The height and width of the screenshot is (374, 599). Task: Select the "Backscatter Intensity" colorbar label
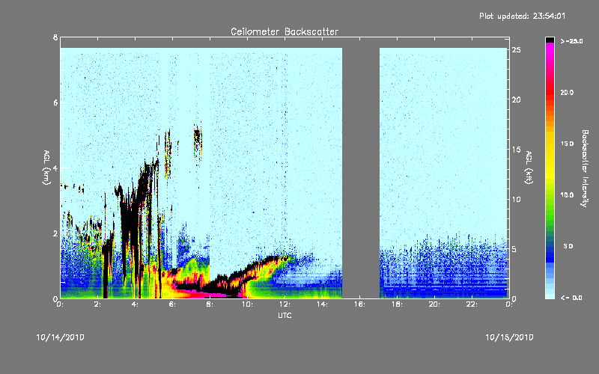[x=585, y=168]
